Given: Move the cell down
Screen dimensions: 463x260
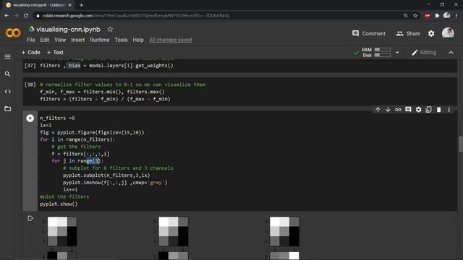Looking at the screenshot, I should [388, 110].
